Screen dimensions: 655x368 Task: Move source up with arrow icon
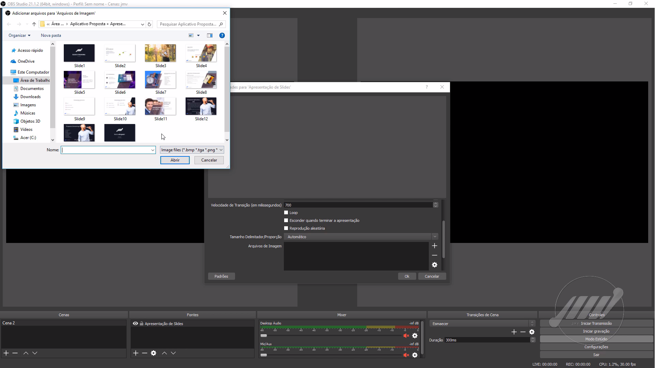coord(164,353)
